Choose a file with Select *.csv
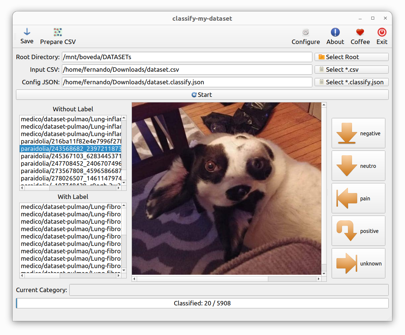The image size is (405, 335). pyautogui.click(x=352, y=70)
